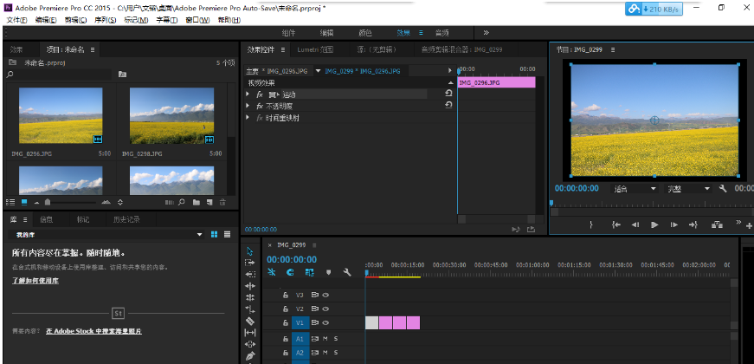Open sort icons menu in project panel
Screen dimensions: 754x364
click(x=120, y=202)
